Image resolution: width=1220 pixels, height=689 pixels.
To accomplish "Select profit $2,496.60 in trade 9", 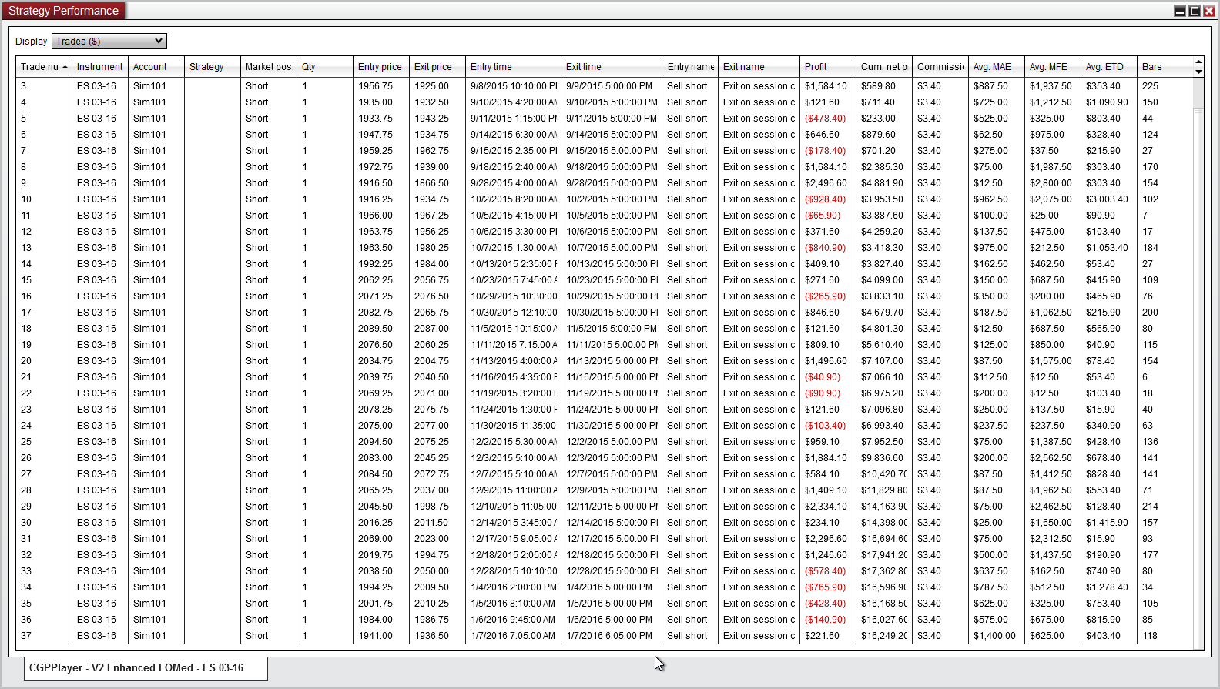I will [x=826, y=183].
